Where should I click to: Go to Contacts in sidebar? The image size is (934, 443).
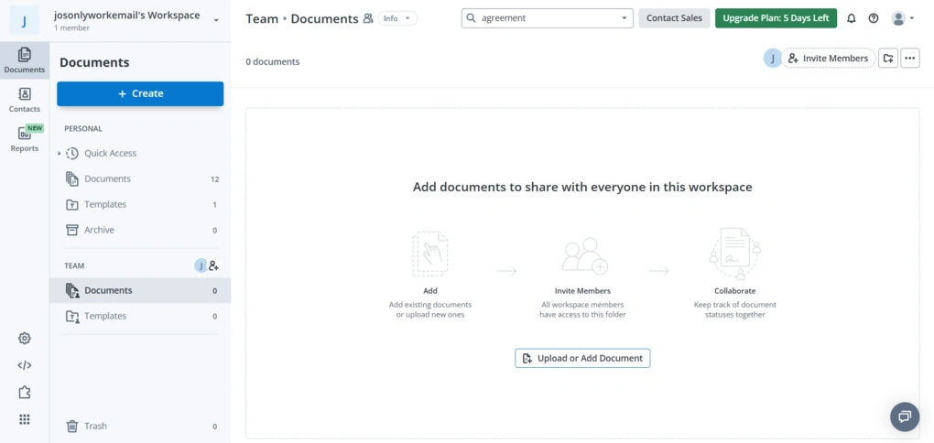tap(25, 100)
